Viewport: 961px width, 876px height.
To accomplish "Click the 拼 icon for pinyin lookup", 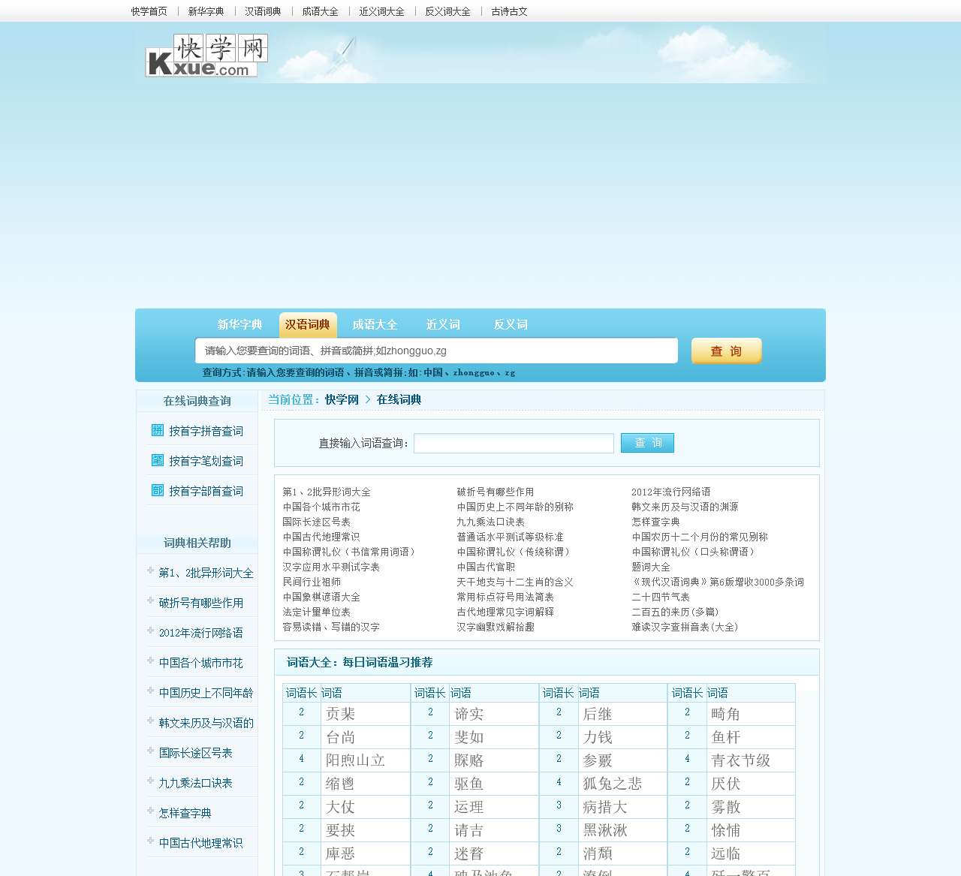I will tap(158, 430).
